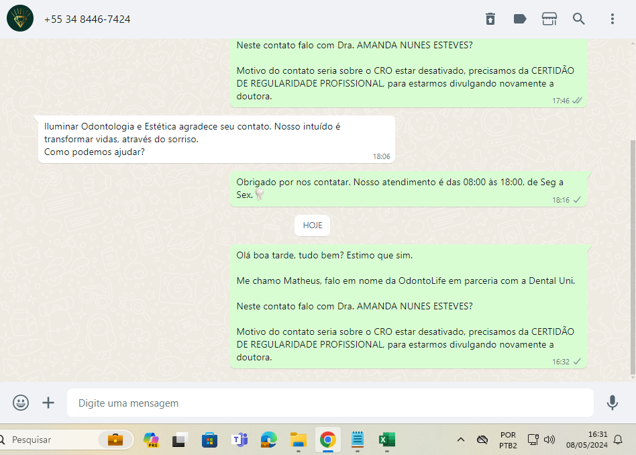Image resolution: width=636 pixels, height=455 pixels.
Task: Open Task View on taskbar
Action: (x=180, y=440)
